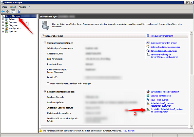Click the Speicher tree node icon
This screenshot has height=137, width=194.
pos(7,31)
